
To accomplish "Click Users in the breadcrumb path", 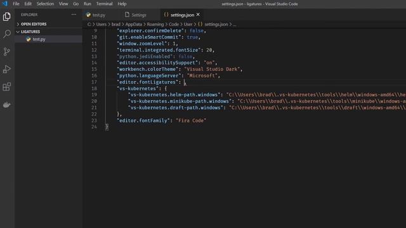I will pos(101,24).
